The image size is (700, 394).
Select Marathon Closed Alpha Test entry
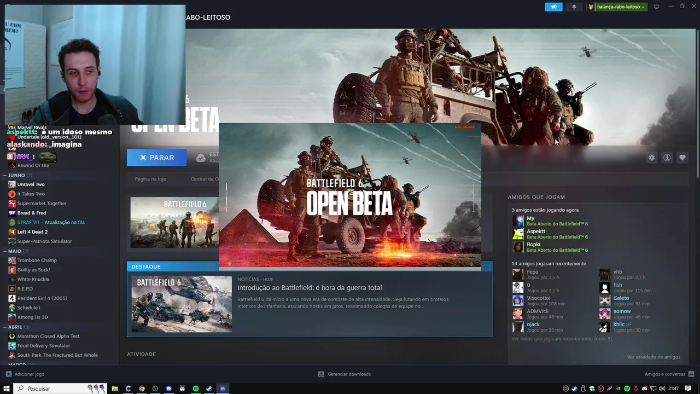[x=48, y=336]
